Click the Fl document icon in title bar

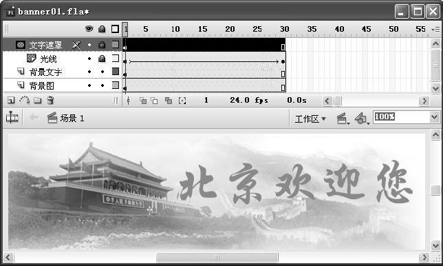pyautogui.click(x=10, y=11)
